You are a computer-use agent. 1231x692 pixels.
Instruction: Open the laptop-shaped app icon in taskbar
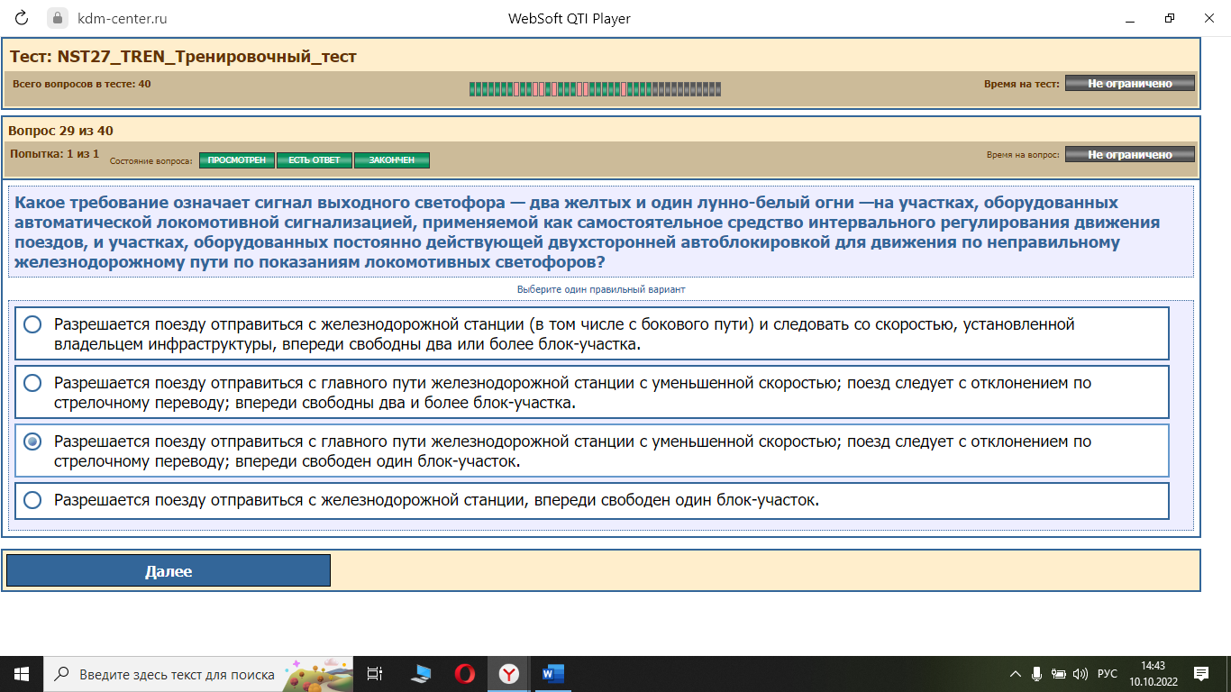(421, 673)
